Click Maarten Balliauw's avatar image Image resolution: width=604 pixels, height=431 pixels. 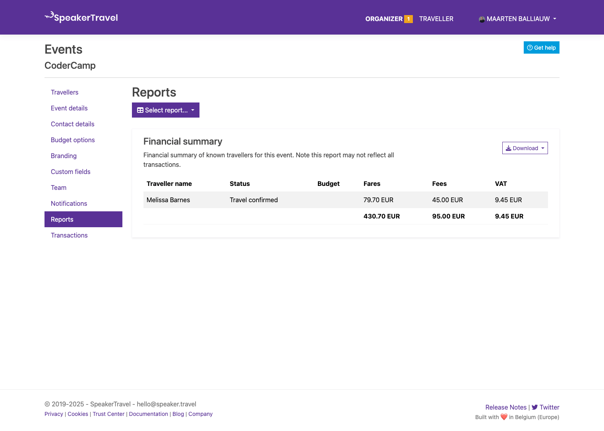pyautogui.click(x=481, y=19)
